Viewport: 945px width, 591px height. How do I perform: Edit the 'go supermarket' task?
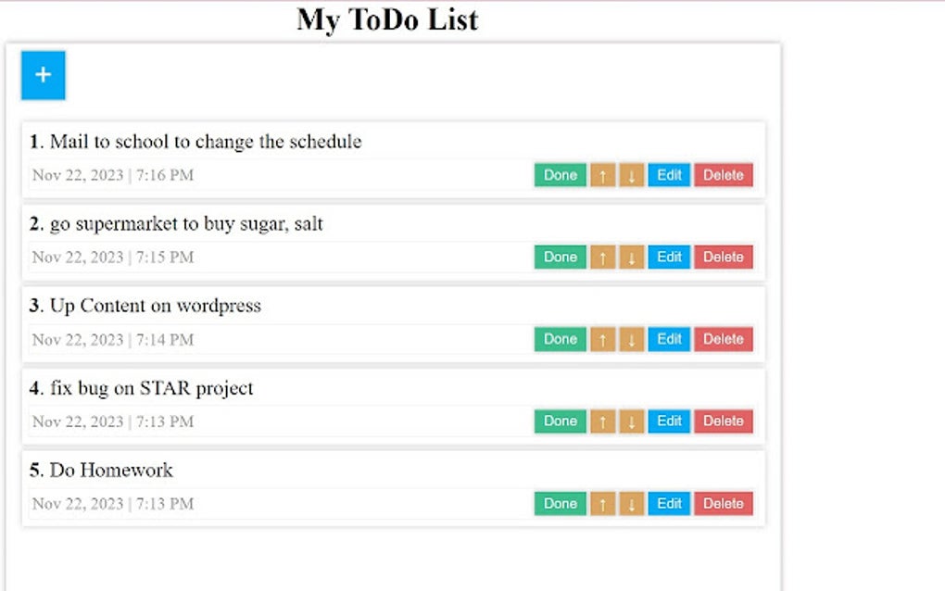[668, 257]
